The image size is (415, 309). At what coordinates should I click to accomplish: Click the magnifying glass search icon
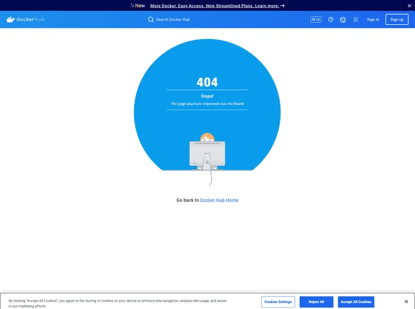(151, 19)
